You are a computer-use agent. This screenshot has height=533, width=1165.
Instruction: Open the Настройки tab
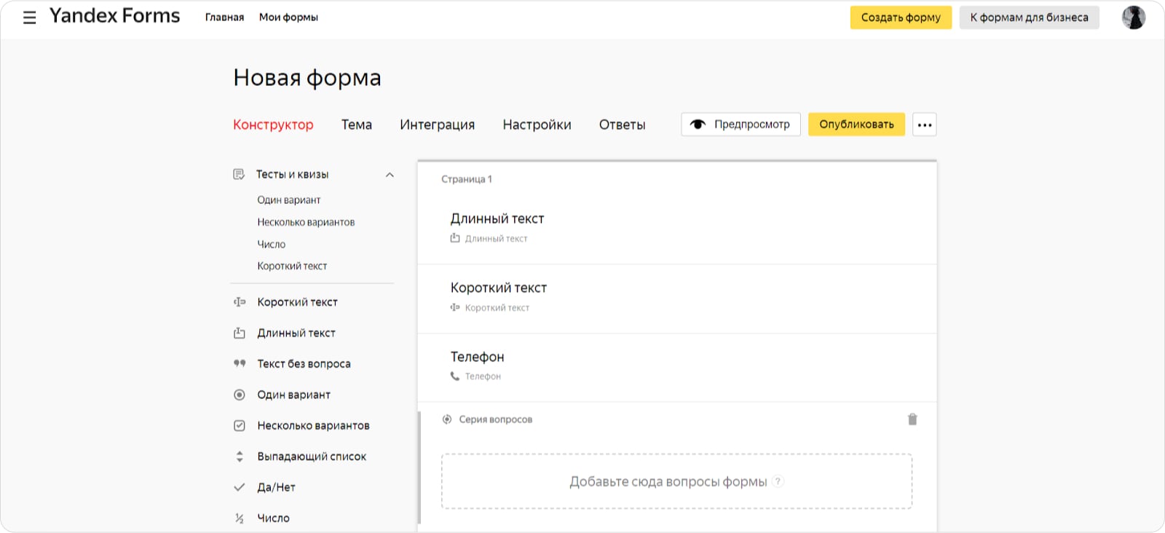tap(537, 125)
